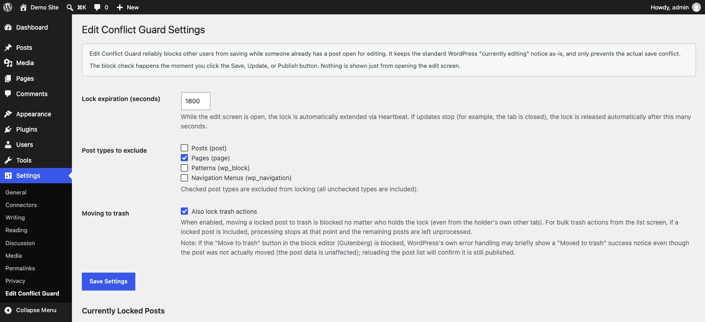The width and height of the screenshot is (705, 322).
Task: Click the comments bubble icon in the admin bar
Action: pos(97,7)
